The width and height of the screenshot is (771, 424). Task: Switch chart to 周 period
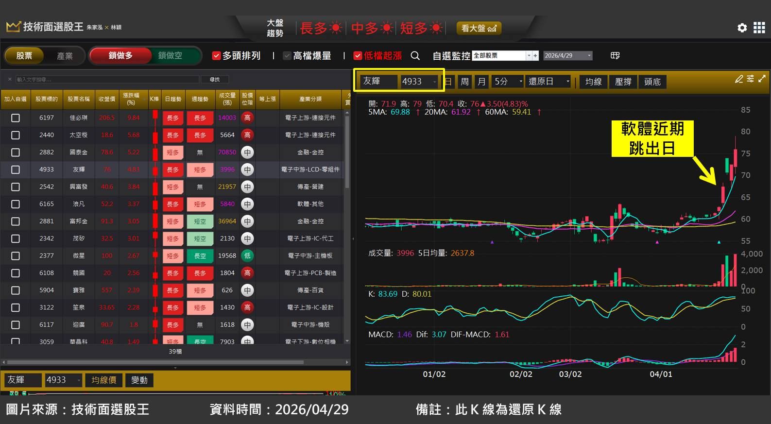click(x=464, y=82)
